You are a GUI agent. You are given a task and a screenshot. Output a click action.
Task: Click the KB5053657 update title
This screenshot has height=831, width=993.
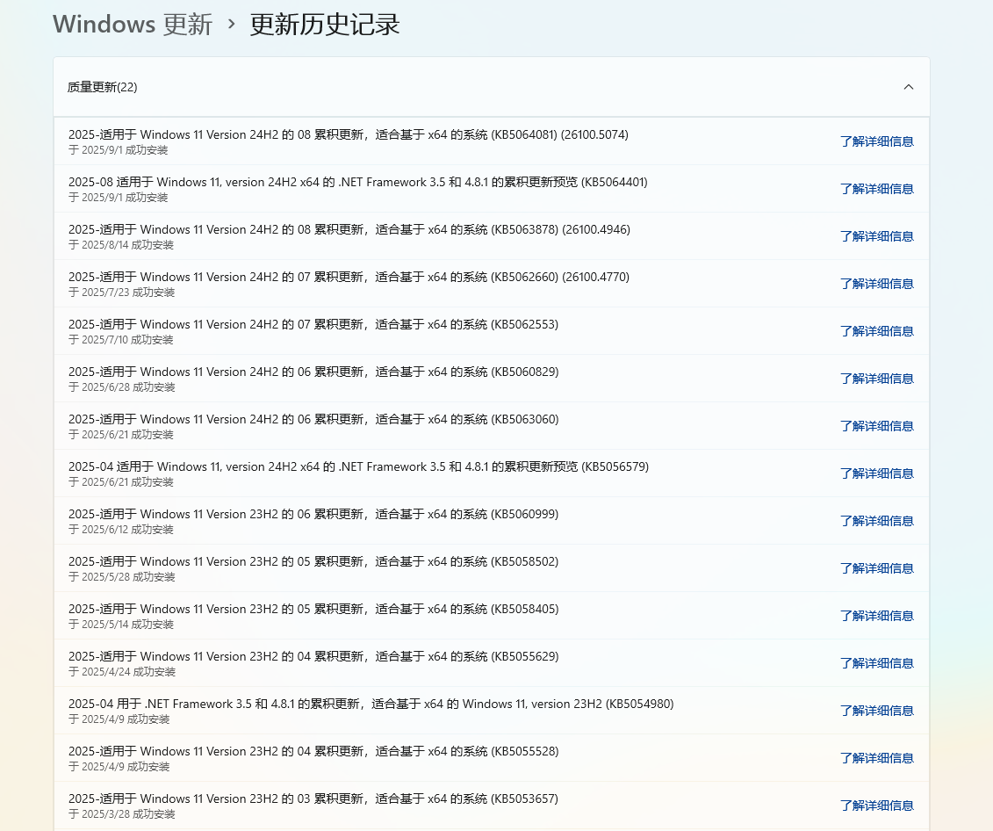(313, 799)
